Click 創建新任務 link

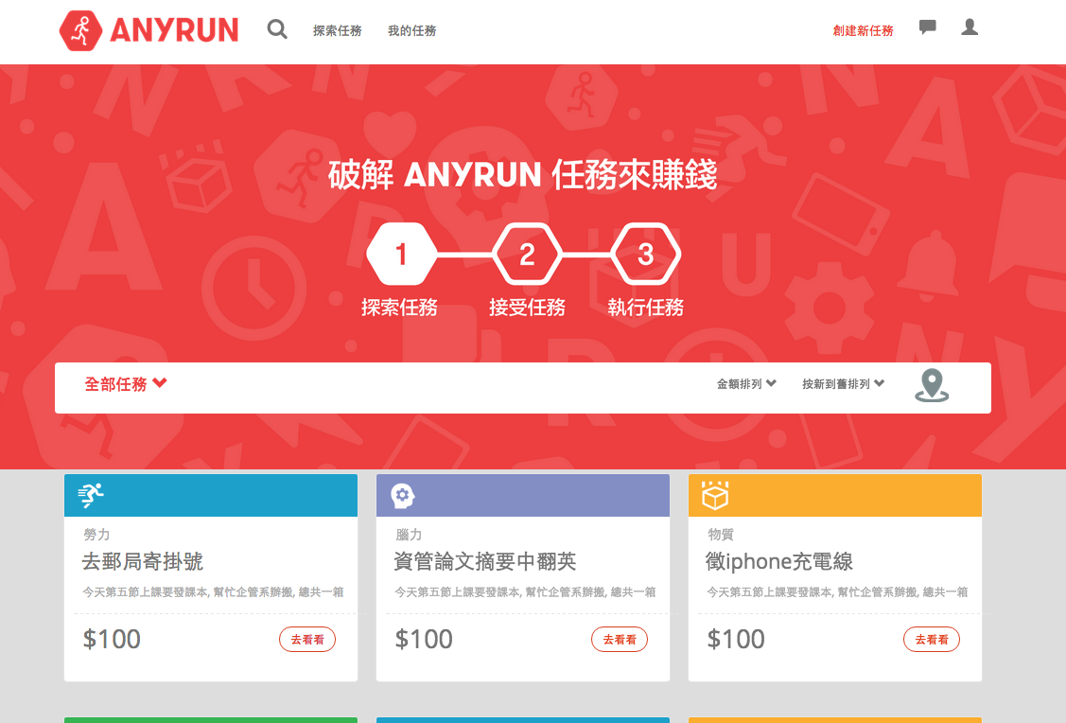pos(863,30)
